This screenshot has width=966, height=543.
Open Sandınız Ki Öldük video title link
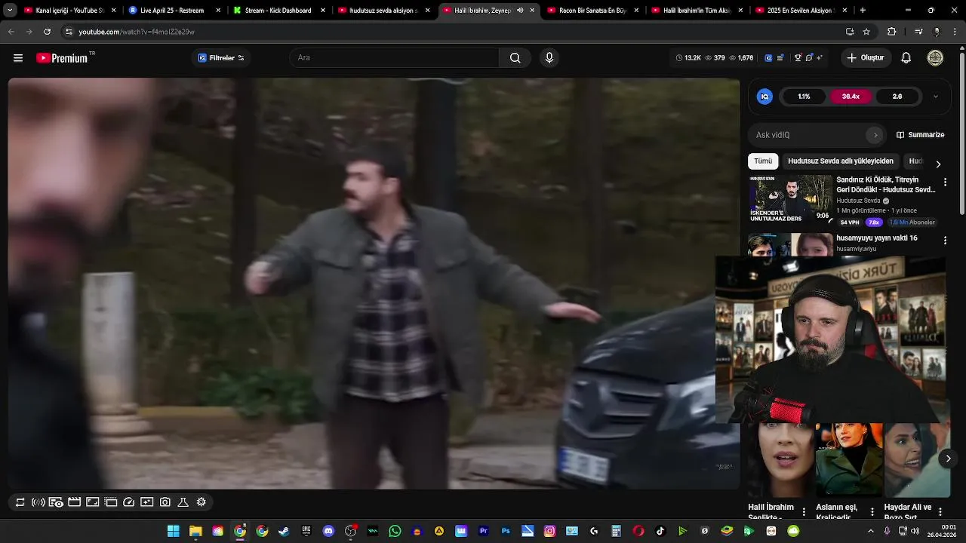(x=885, y=185)
